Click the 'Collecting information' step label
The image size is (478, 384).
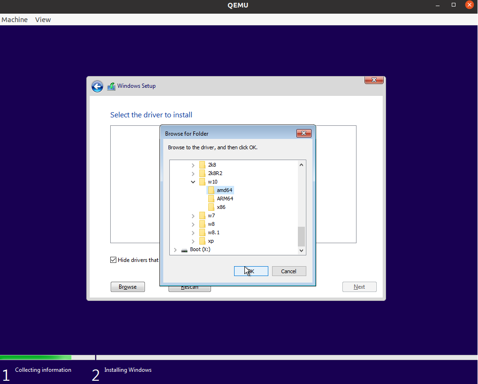tap(43, 370)
